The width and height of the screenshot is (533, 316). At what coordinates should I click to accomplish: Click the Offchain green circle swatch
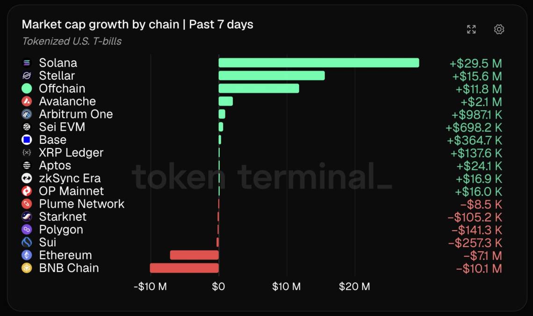click(27, 88)
